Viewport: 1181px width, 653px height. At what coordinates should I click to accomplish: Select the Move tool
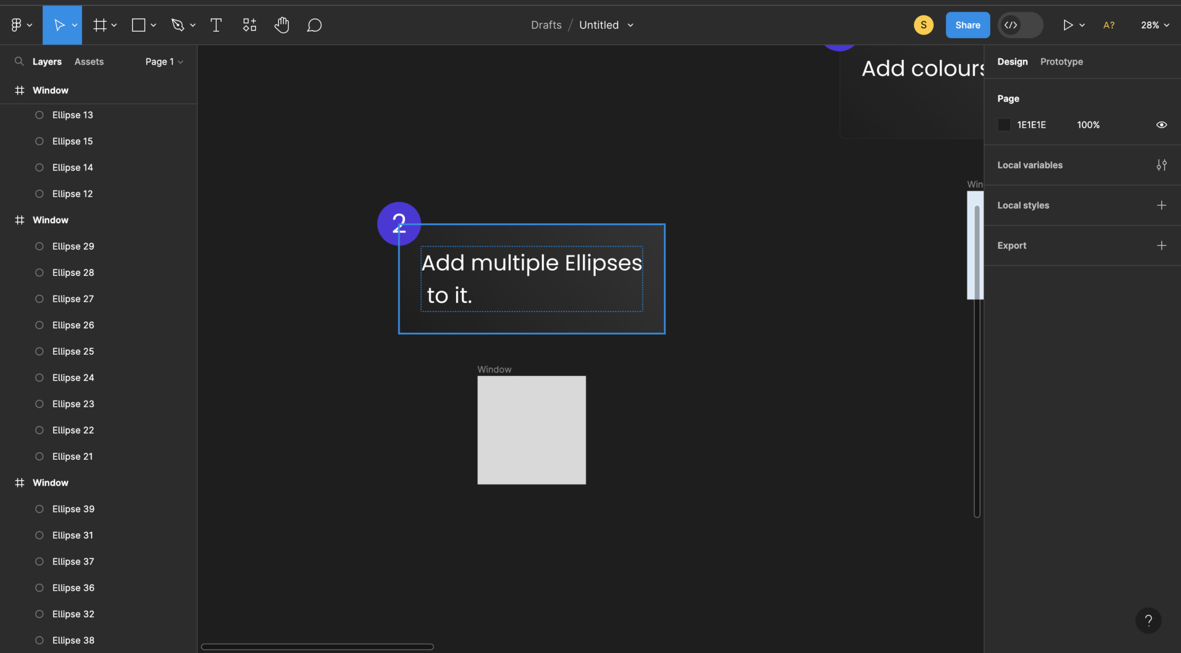pos(59,24)
